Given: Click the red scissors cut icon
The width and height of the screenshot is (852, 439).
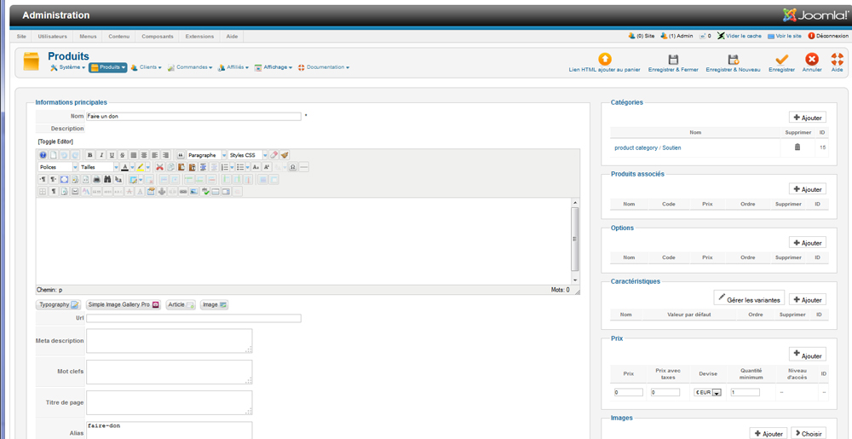Looking at the screenshot, I should click(160, 167).
